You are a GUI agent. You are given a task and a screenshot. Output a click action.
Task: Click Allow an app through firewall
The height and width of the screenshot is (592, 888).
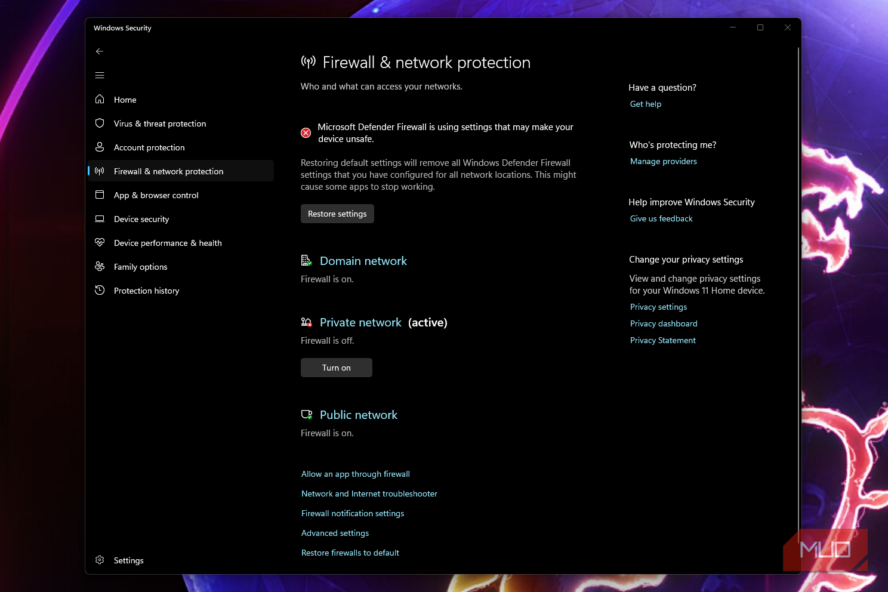356,474
